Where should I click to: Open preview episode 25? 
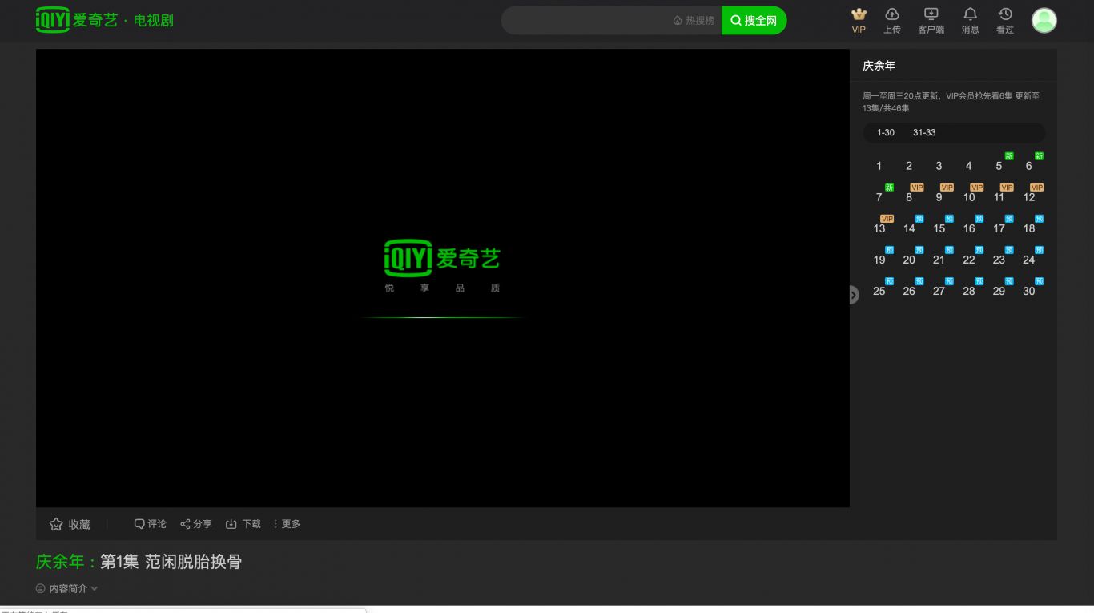tap(879, 291)
